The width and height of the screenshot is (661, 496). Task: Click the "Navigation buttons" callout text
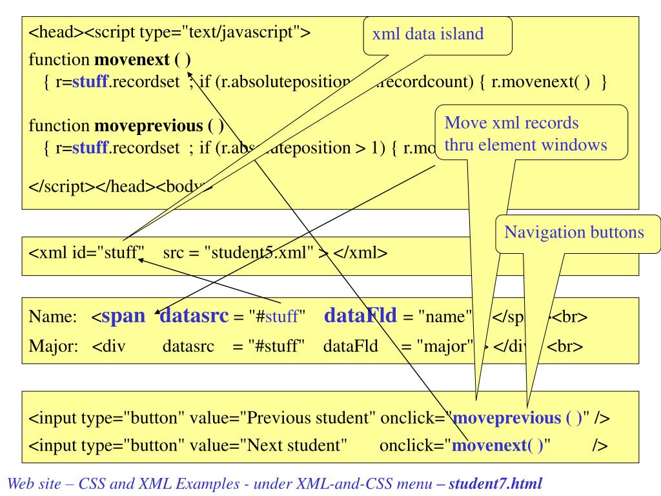pos(574,232)
